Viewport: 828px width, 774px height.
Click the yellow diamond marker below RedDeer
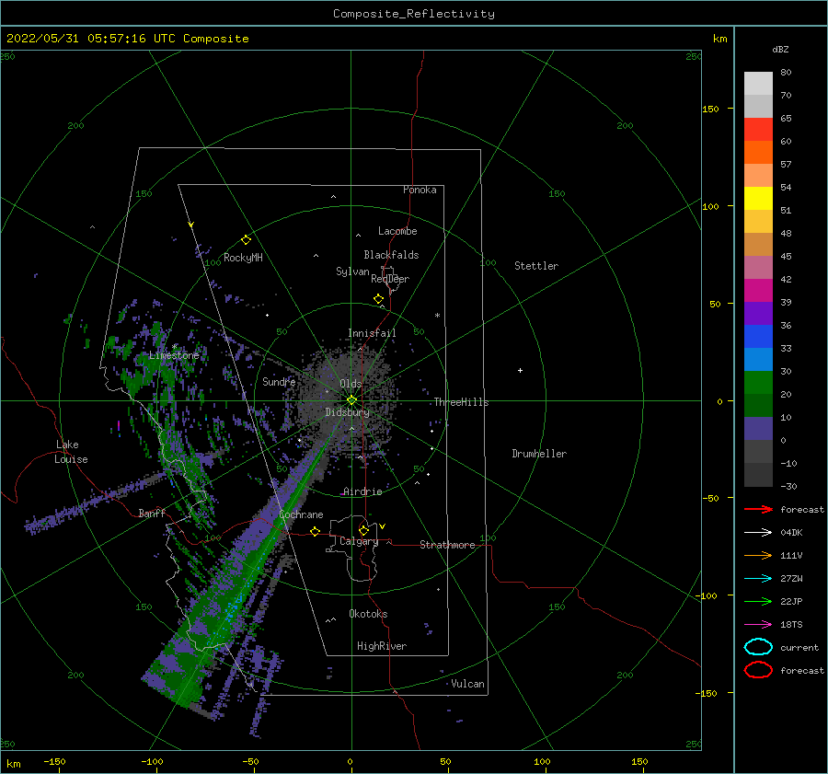tap(378, 299)
